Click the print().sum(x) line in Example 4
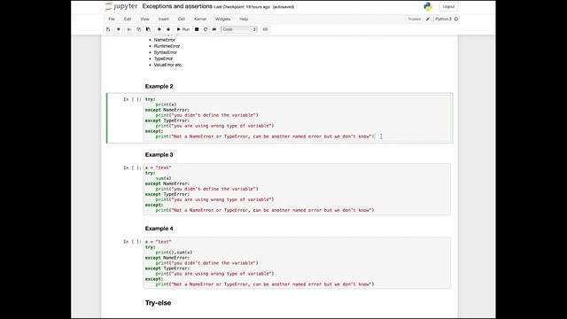 (x=174, y=252)
